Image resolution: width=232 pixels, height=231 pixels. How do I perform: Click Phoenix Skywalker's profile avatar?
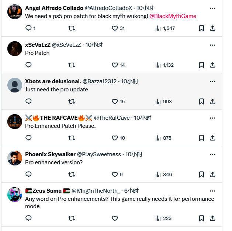[15, 158]
